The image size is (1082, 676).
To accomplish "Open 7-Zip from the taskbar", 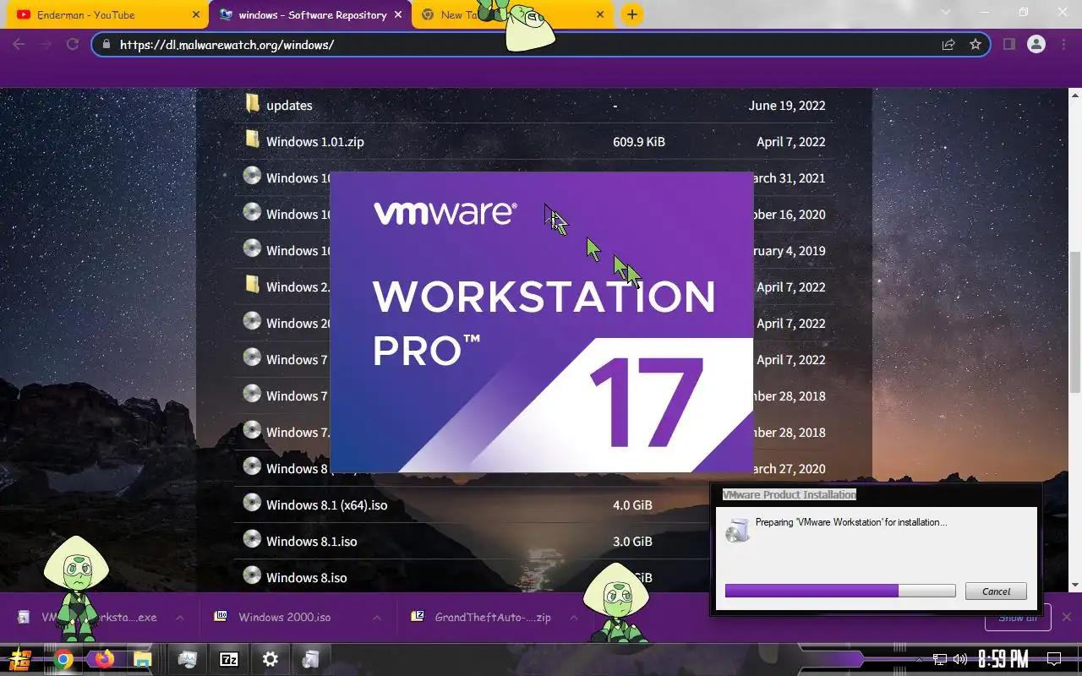I will [x=228, y=659].
